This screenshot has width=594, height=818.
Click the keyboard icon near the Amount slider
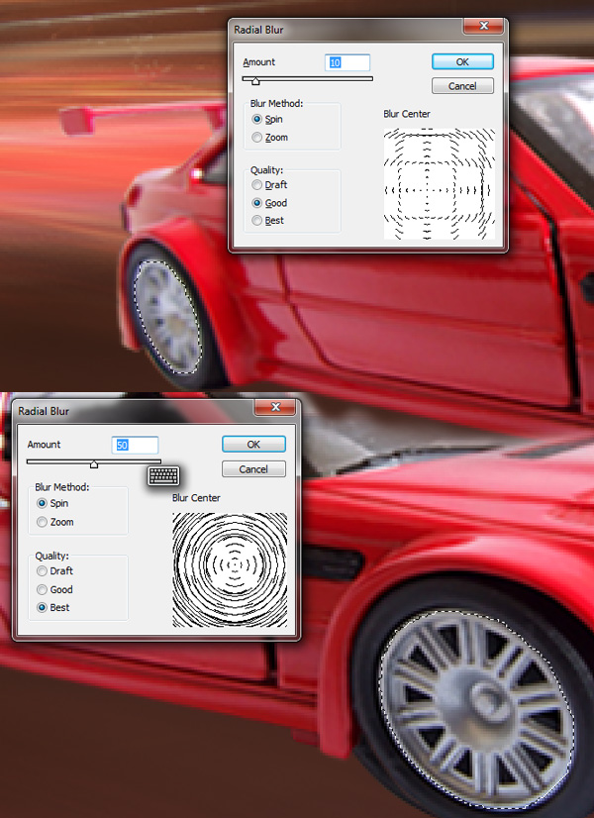tap(163, 475)
